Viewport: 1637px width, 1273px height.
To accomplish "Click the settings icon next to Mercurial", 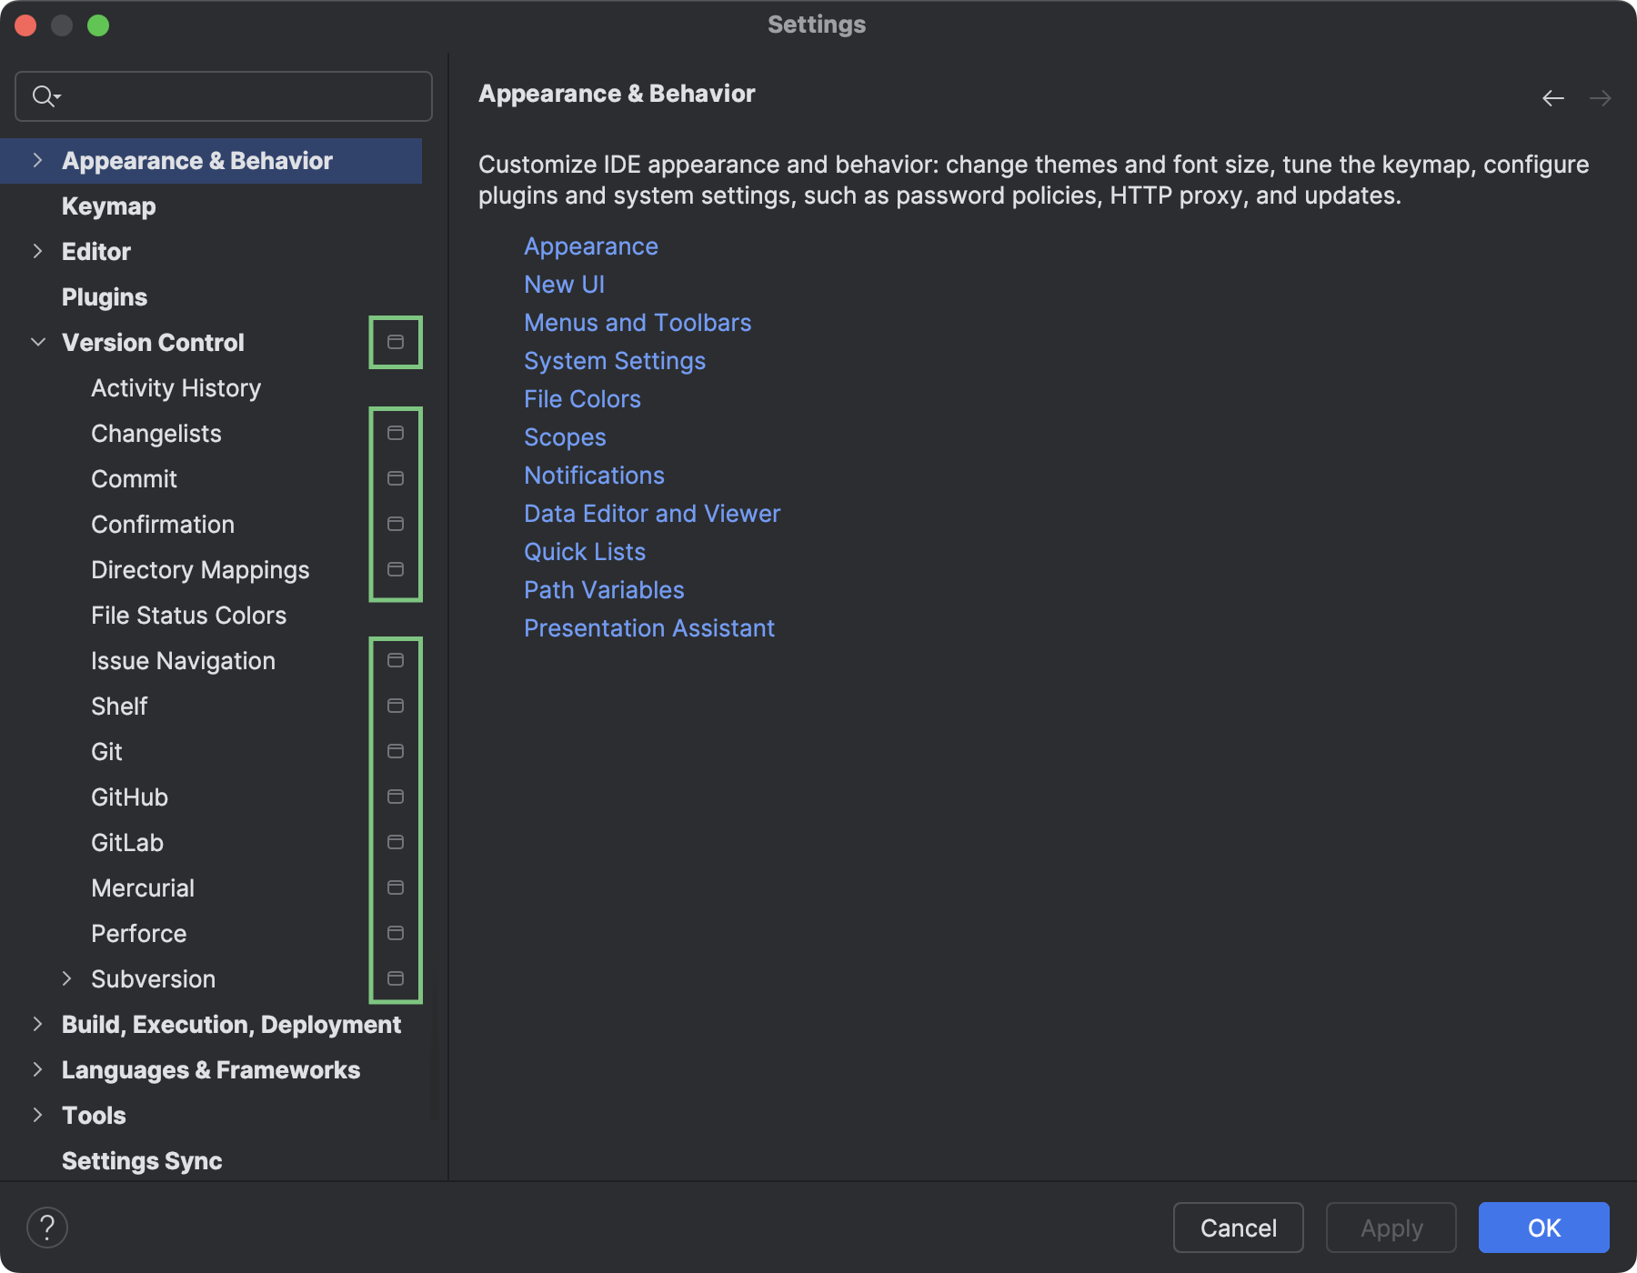I will tap(395, 887).
